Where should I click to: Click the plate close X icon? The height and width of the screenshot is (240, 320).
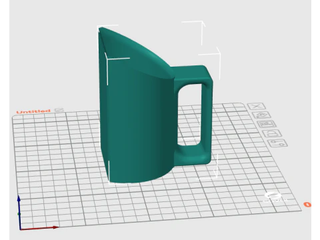pos(257,106)
